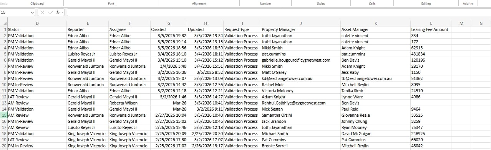Viewport: 491px width, 150px height.
Task: Click the Request Type header cell
Action: tap(242, 29)
